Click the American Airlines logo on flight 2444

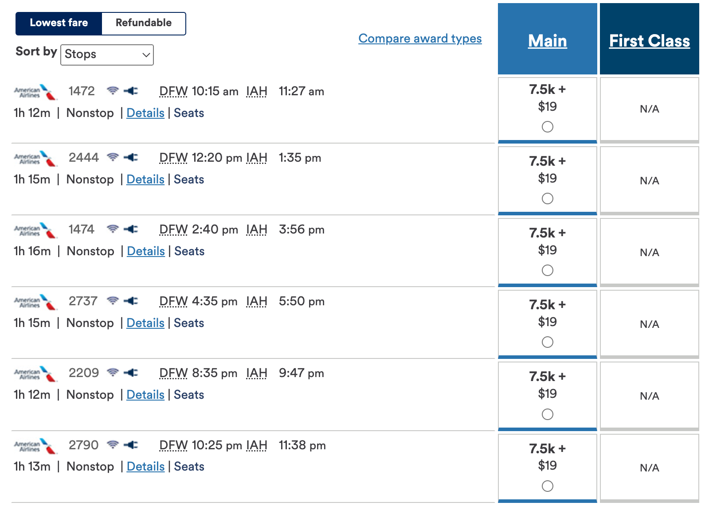[x=35, y=158]
